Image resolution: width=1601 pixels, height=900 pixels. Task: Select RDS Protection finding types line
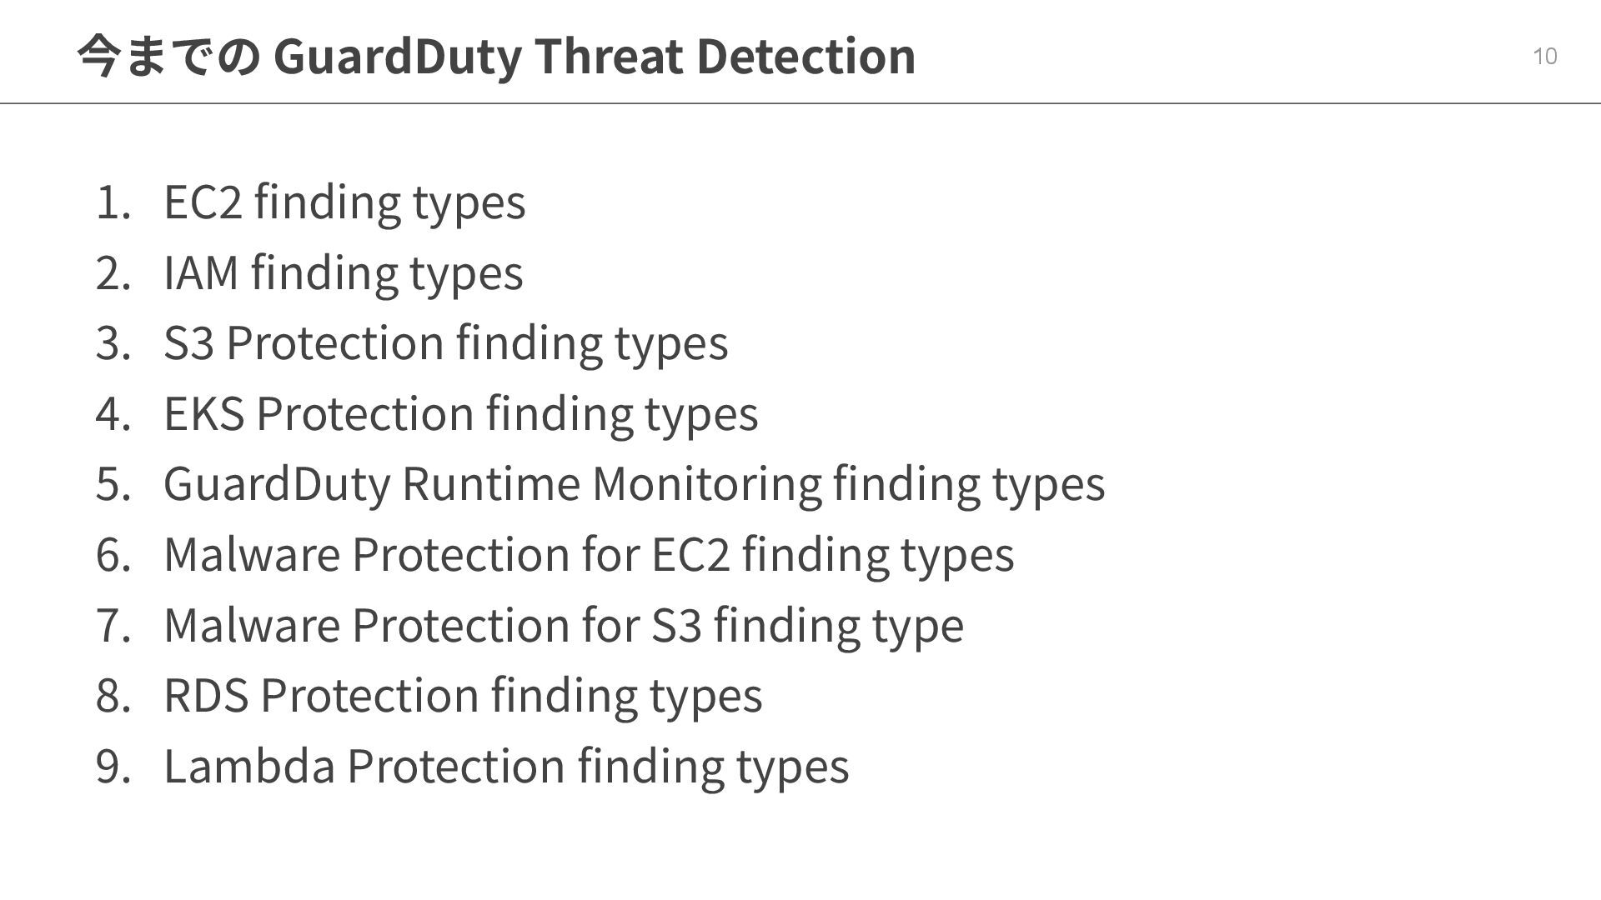463,696
